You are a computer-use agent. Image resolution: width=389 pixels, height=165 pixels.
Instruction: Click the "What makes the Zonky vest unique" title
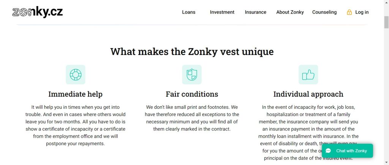(192, 51)
